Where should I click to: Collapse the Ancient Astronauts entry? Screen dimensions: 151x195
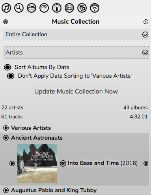tap(6, 138)
